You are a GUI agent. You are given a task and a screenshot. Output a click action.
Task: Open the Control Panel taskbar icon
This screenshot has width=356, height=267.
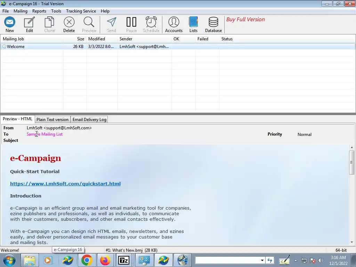tap(144, 260)
